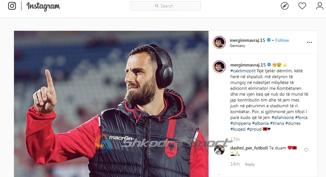Open the Explore compass icon
The width and height of the screenshot is (326, 177).
click(x=284, y=6)
